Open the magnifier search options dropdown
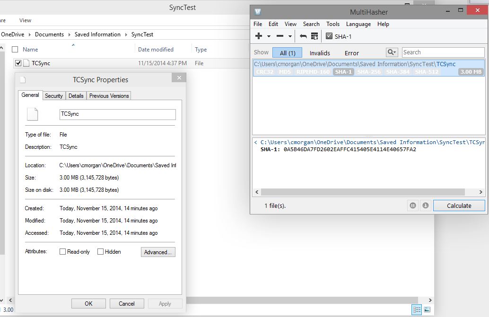 [392, 52]
